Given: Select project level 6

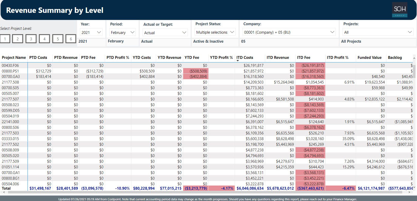Looking at the screenshot, I should (71, 39).
